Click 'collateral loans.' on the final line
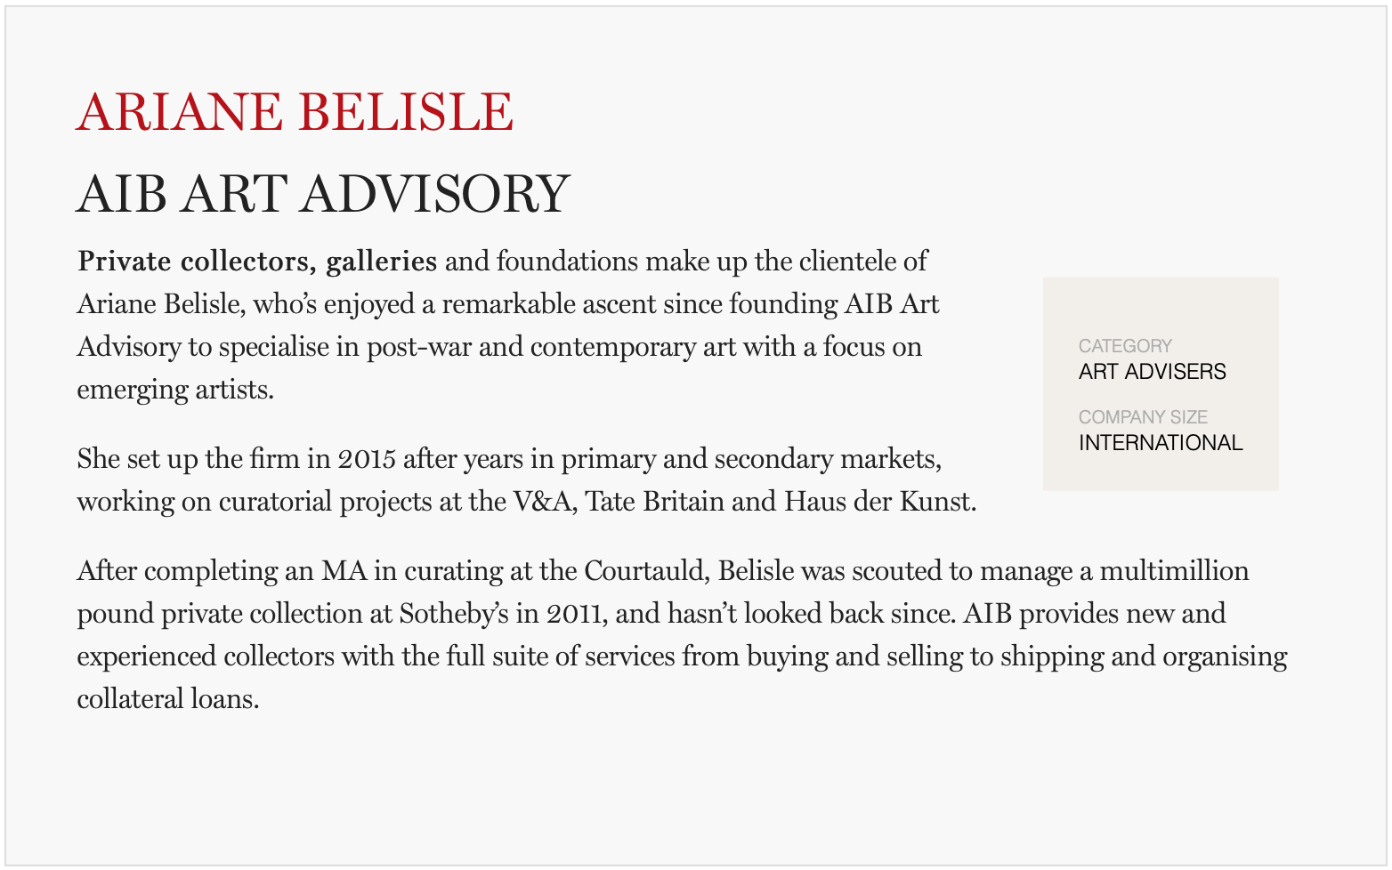 (x=168, y=699)
